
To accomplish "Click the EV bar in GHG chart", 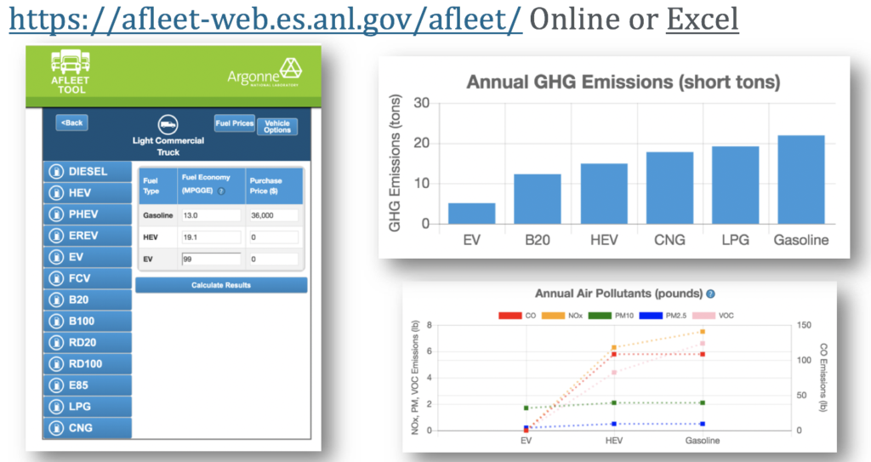I will click(471, 214).
